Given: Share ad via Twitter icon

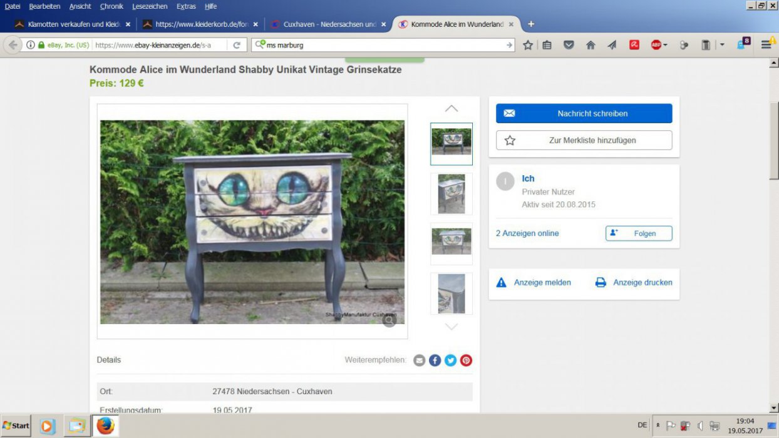Looking at the screenshot, I should click(x=450, y=360).
